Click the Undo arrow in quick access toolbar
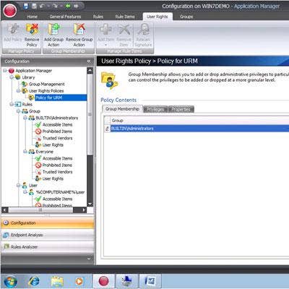This screenshot has height=289, width=289. (x=42, y=6)
